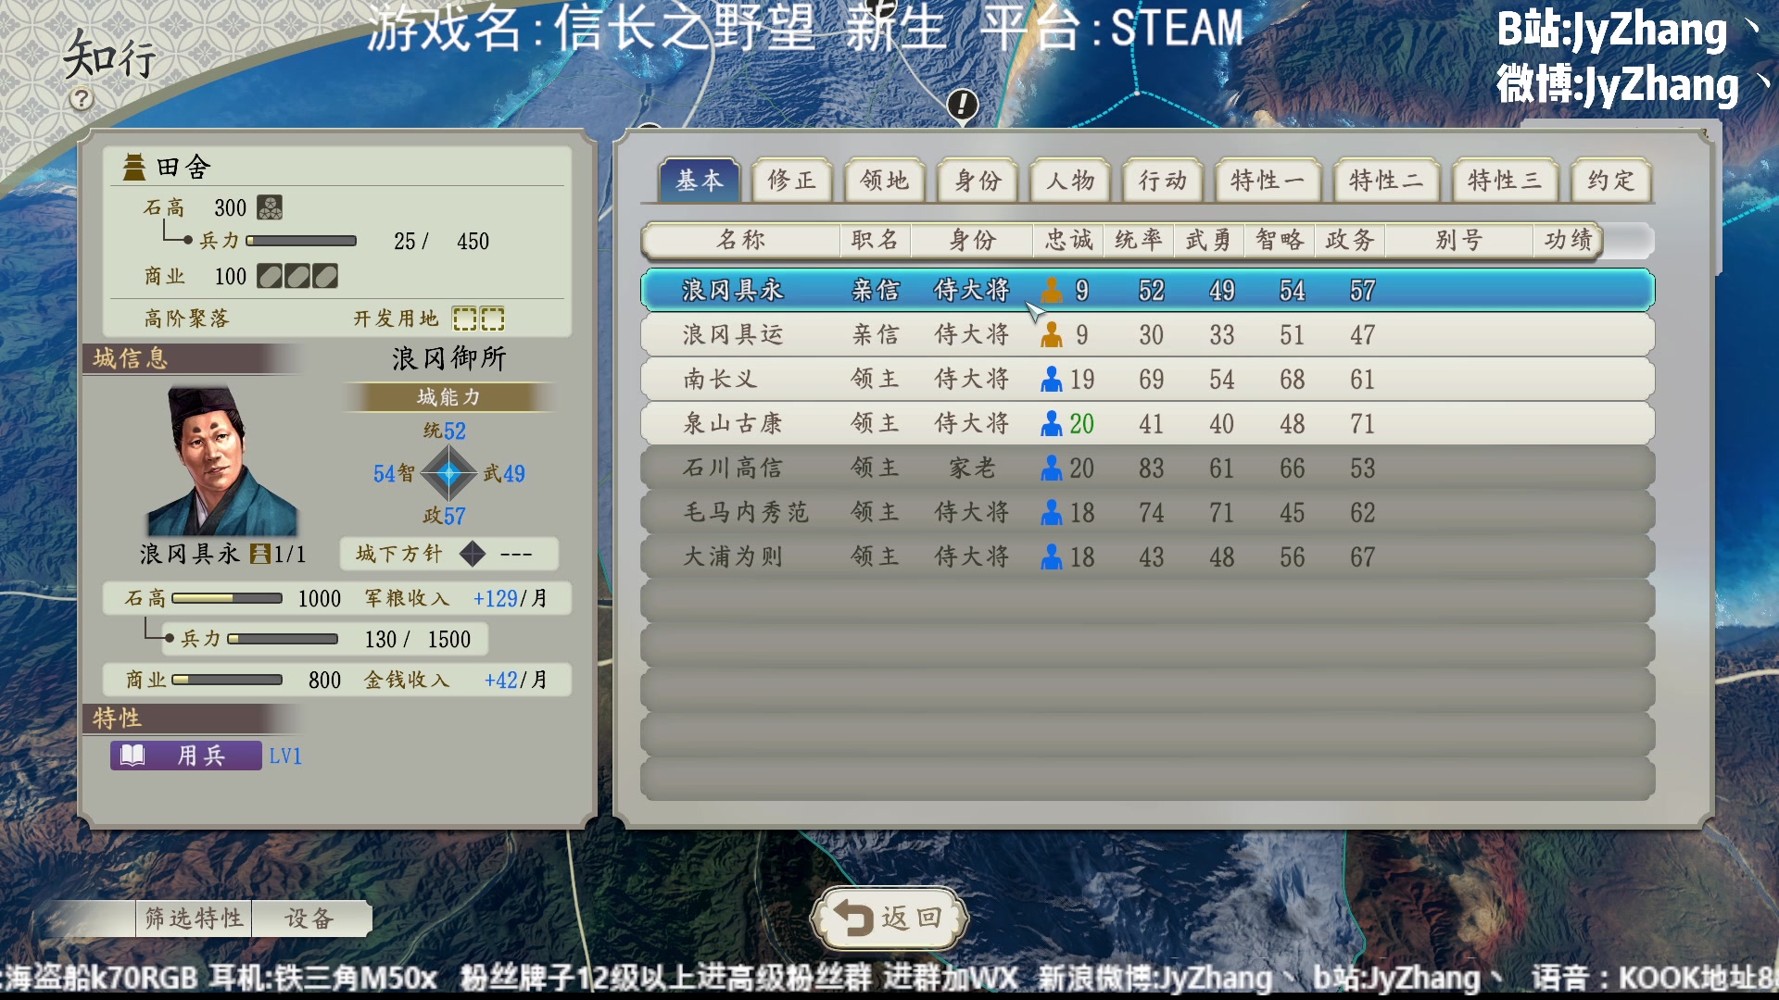Click the portrait of 浪冈具永

coord(222,460)
